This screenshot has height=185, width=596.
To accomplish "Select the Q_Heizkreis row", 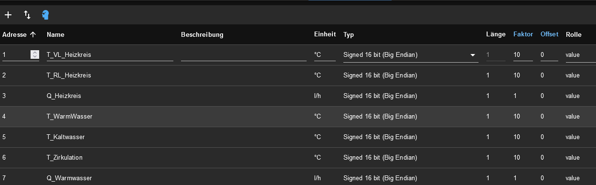I will [x=298, y=96].
